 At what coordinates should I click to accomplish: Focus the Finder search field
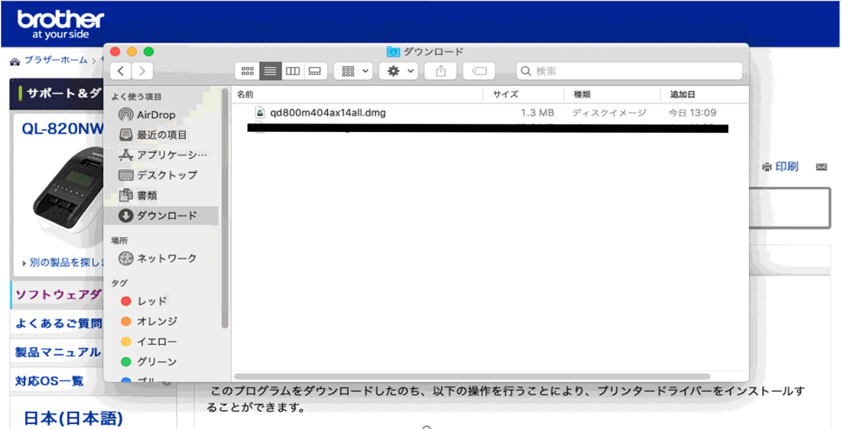tap(629, 71)
